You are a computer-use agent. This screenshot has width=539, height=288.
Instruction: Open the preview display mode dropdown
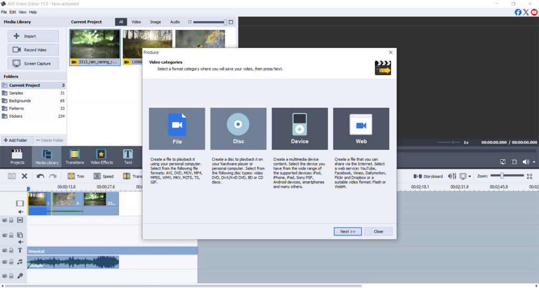click(470, 177)
